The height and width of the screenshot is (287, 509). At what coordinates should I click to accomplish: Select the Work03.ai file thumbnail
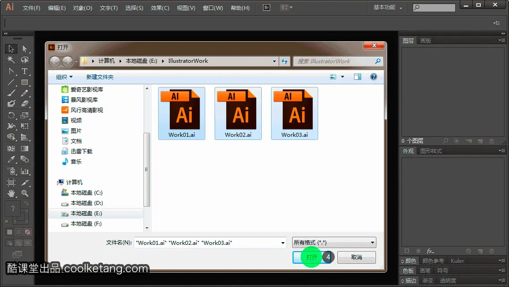294,113
